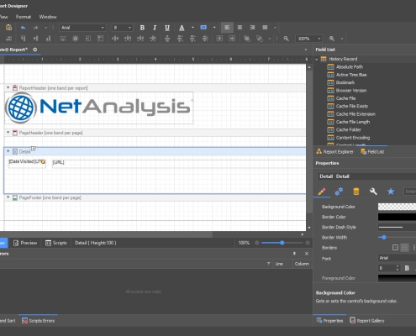Open the zoom 100% combo box
Image resolution: width=416 pixels, height=336 pixels.
[308, 39]
